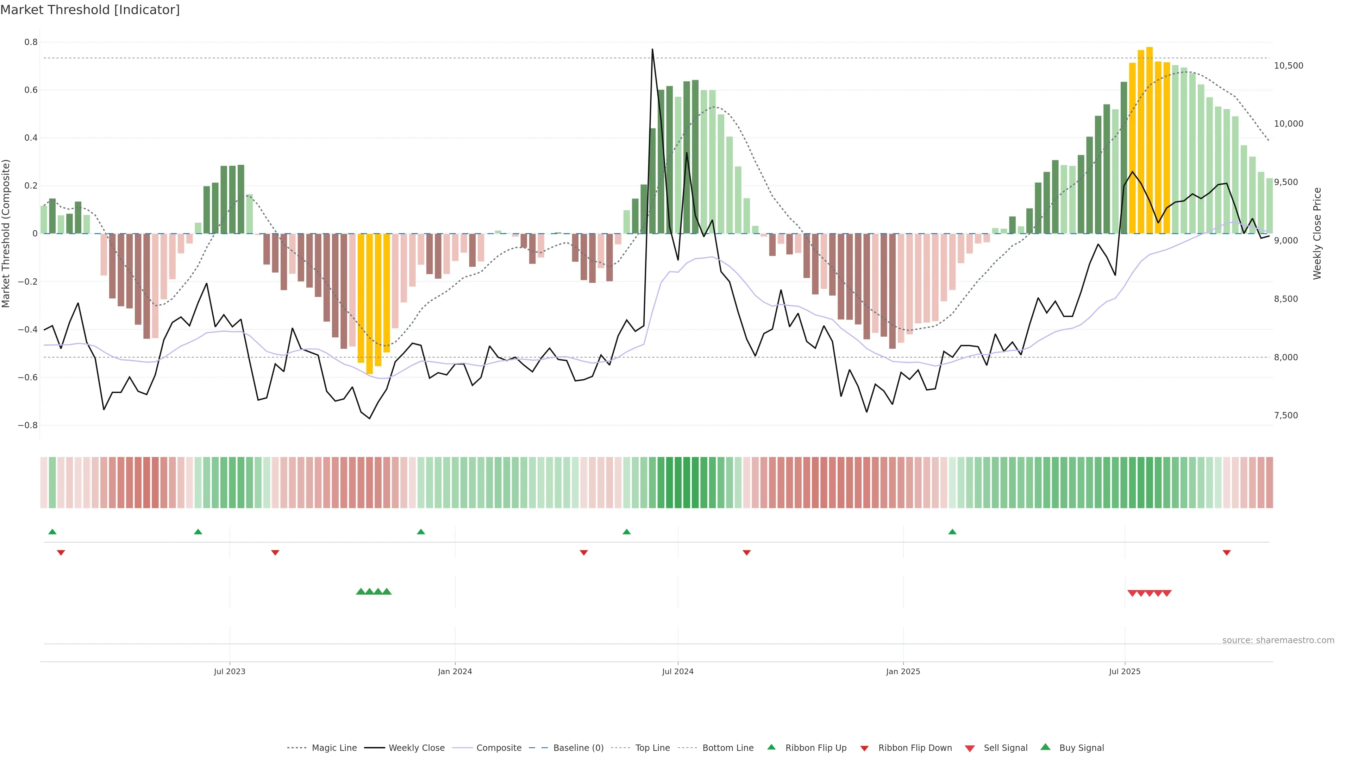Toggle Top Line legend entry
This screenshot has width=1352, height=760.
point(652,748)
